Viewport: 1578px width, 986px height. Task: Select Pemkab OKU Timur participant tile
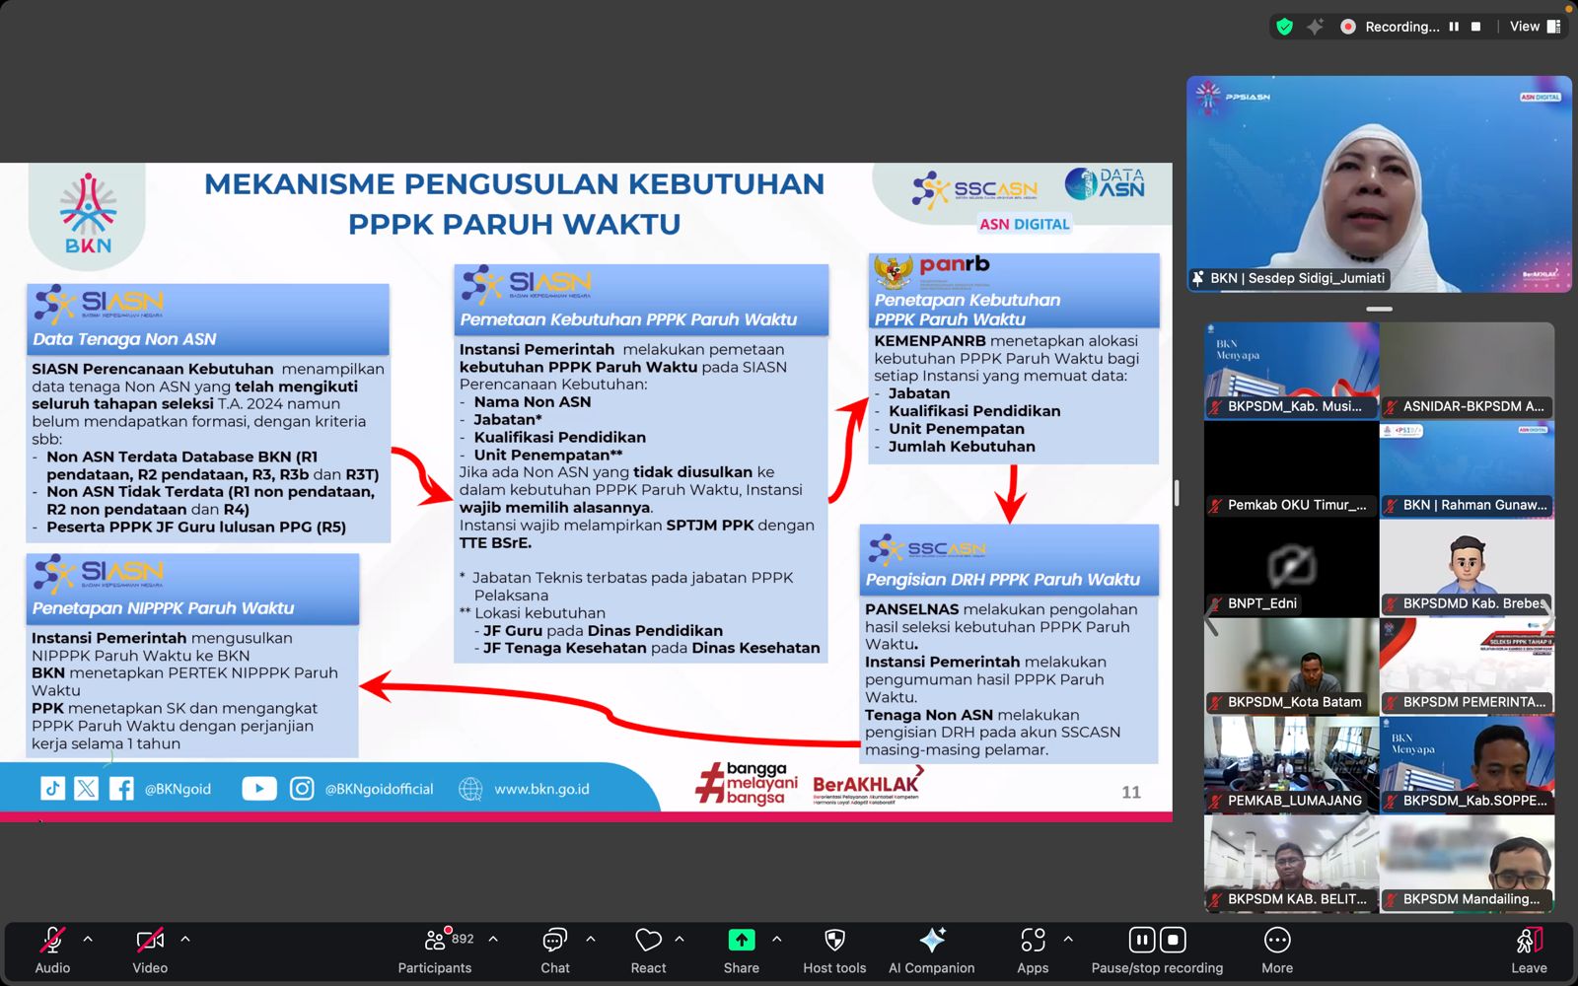tap(1291, 469)
